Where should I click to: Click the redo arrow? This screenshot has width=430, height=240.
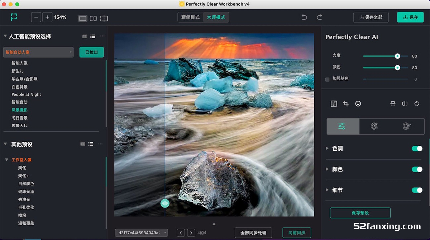tap(319, 17)
